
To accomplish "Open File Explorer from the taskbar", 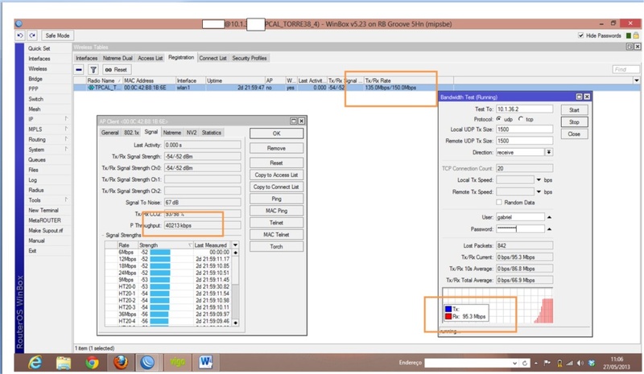I will tap(64, 362).
